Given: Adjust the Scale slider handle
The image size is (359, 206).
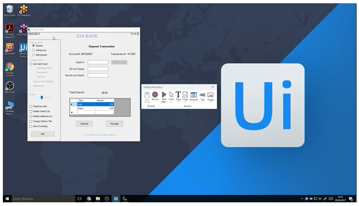Looking at the screenshot, I should point(42,97).
